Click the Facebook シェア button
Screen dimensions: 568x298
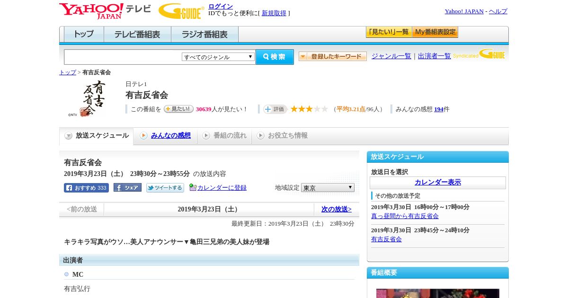[127, 187]
